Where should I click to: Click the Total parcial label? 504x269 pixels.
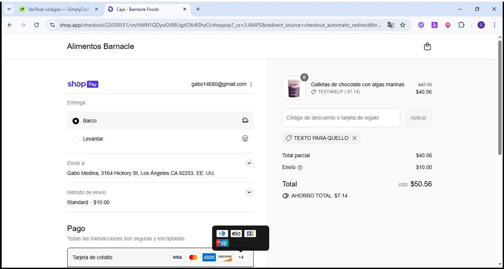coord(296,155)
